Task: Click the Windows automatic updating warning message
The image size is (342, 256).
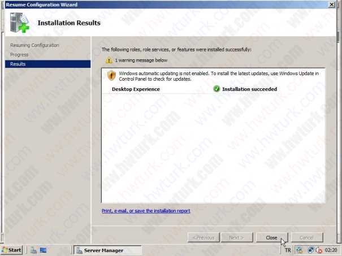Action: coord(219,76)
